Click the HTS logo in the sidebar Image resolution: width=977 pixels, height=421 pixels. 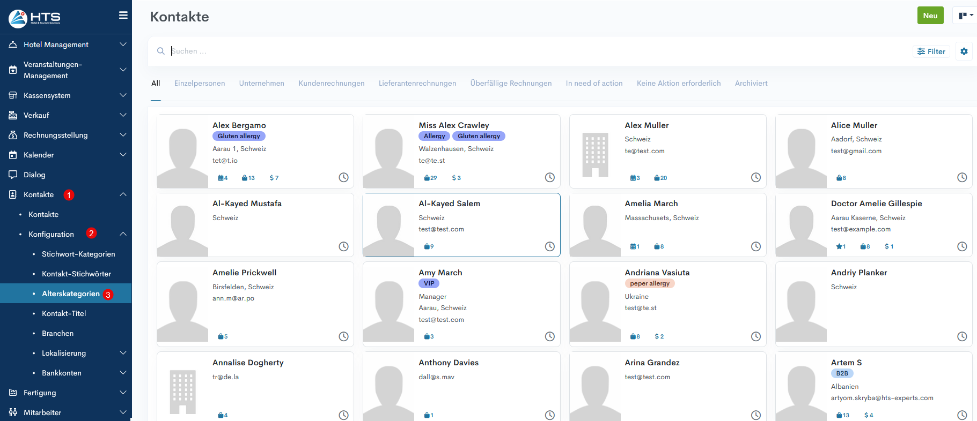(x=35, y=18)
